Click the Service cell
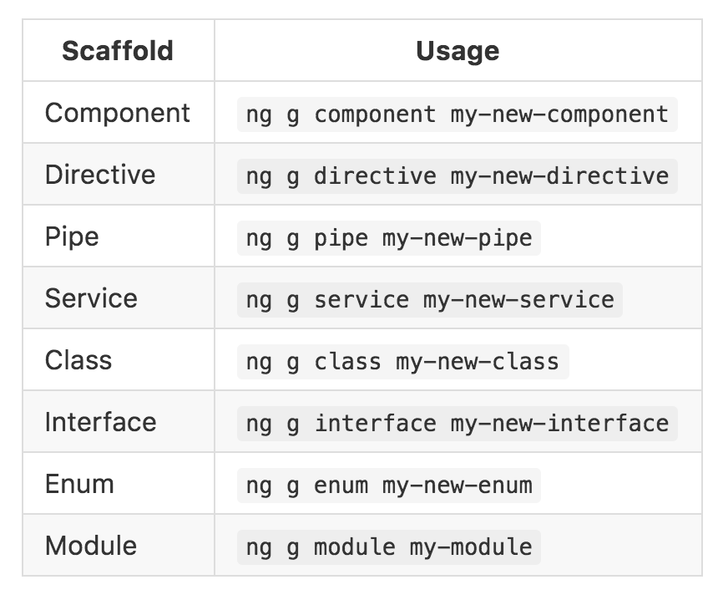This screenshot has width=723, height=600. click(x=91, y=298)
